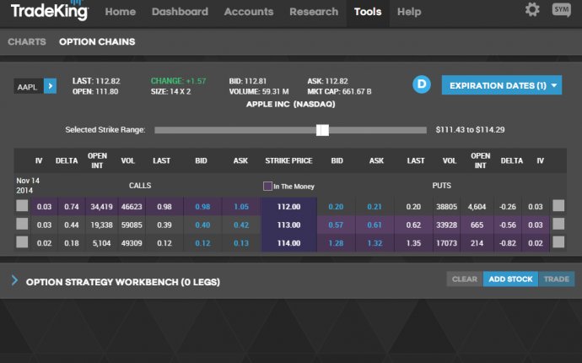Click put ask 1.32 for strike 114

point(375,243)
